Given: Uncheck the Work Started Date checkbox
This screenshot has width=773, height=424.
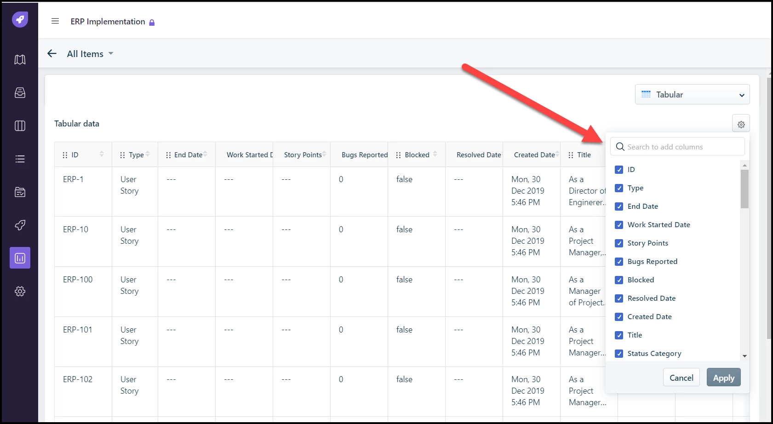Looking at the screenshot, I should pyautogui.click(x=619, y=225).
